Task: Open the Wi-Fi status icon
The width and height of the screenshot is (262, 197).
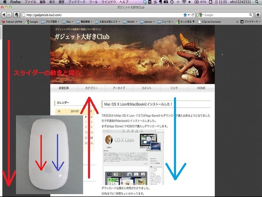Action: point(184,2)
